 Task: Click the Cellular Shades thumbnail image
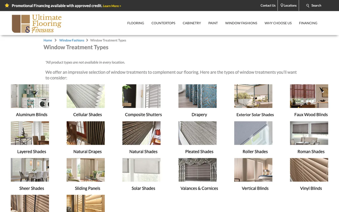[86, 96]
